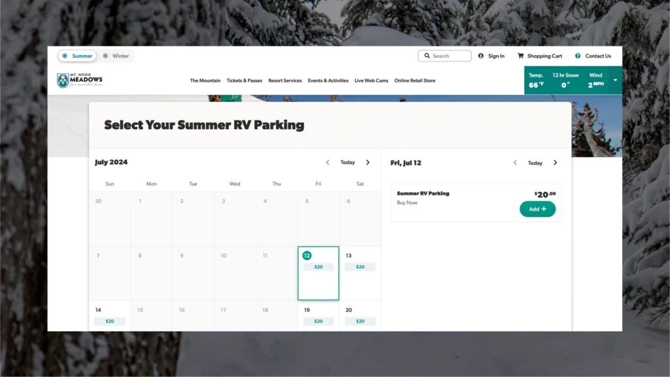
Task: Open the Tickets & Passes menu
Action: point(244,81)
